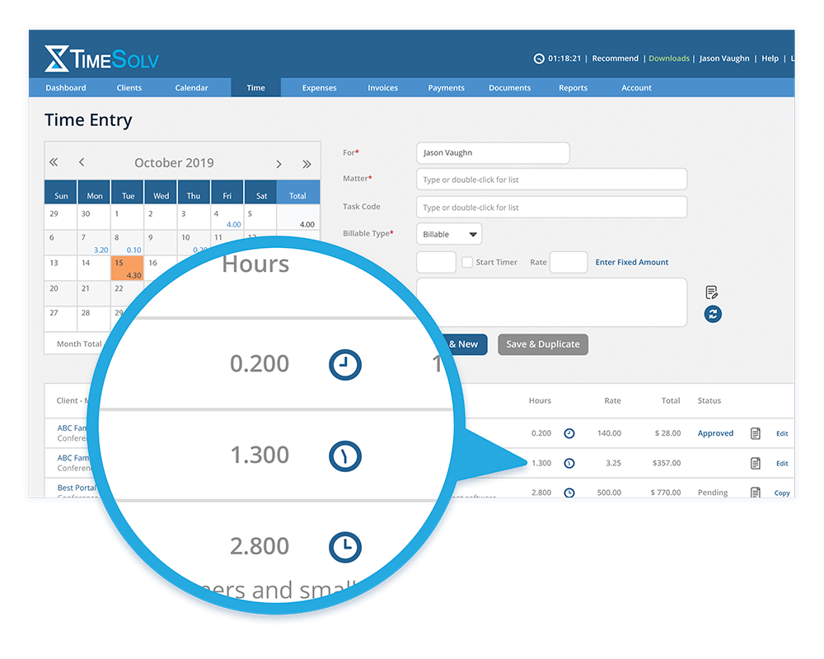Click the document icon on the Approved row
824x659 pixels.
(756, 433)
